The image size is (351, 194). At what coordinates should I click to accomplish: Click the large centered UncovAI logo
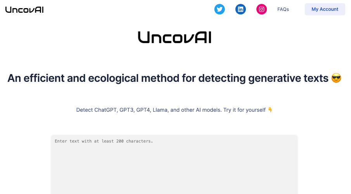point(175,37)
